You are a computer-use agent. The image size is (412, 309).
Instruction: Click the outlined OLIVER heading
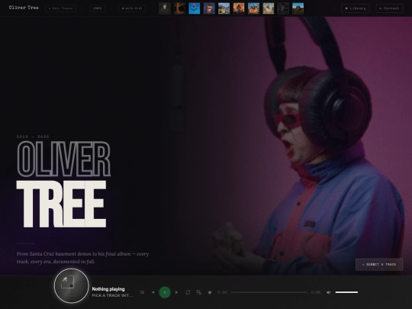click(63, 159)
